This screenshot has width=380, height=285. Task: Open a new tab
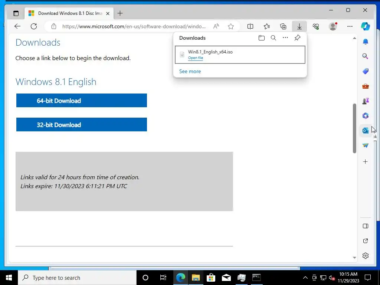point(120,13)
